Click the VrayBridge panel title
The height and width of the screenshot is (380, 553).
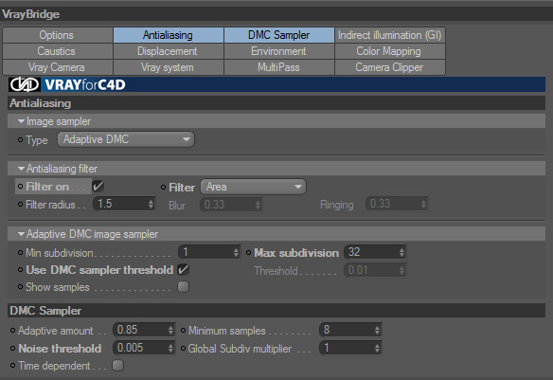click(x=30, y=14)
